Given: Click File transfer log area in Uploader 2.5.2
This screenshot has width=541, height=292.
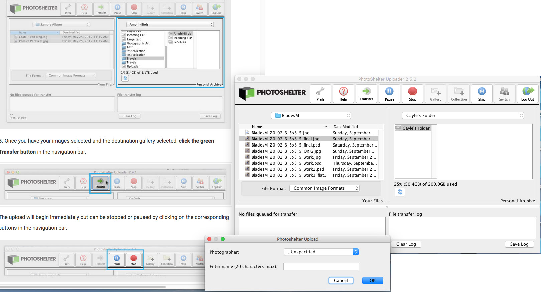Looking at the screenshot, I should pyautogui.click(x=463, y=227).
